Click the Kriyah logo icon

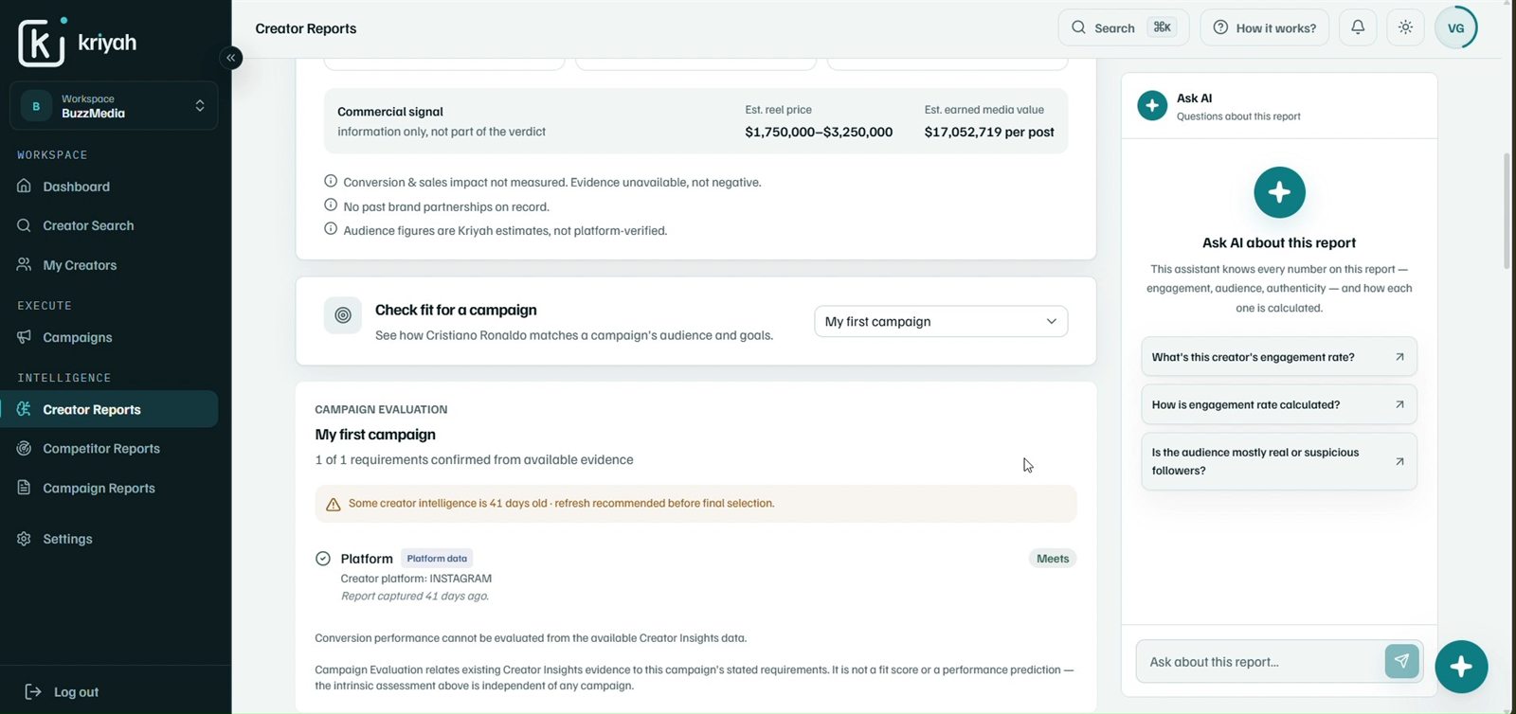tap(42, 43)
